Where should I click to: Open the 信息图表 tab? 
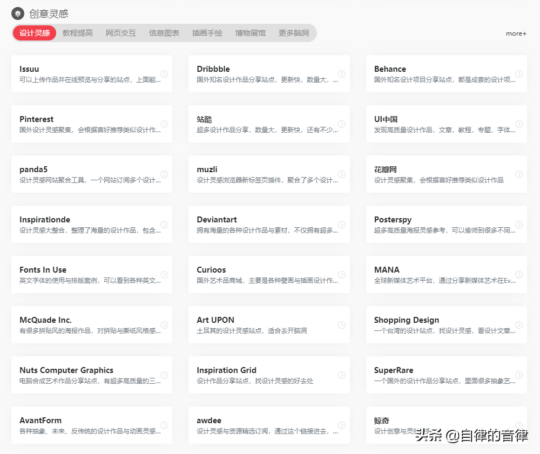tap(164, 33)
